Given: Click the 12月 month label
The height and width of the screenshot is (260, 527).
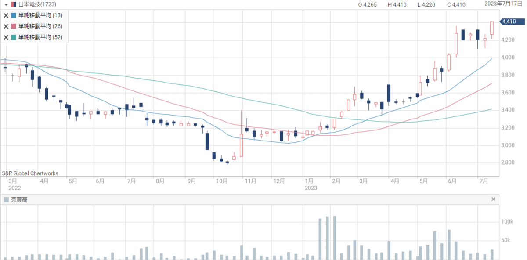Looking at the screenshot, I should [279, 181].
